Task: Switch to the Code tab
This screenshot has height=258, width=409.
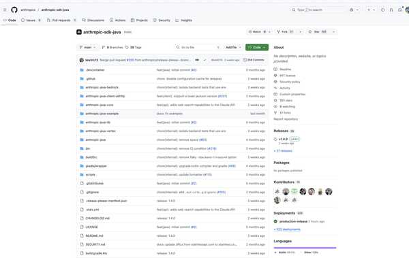Action: pos(10,20)
